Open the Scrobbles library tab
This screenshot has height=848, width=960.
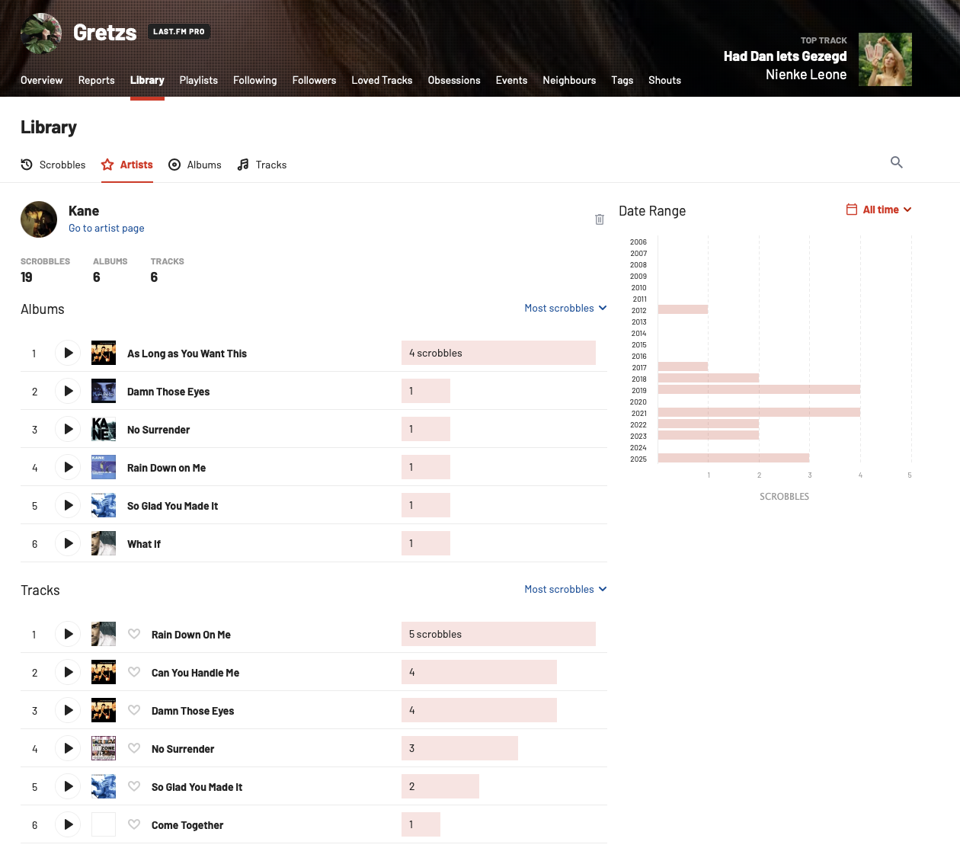(53, 165)
